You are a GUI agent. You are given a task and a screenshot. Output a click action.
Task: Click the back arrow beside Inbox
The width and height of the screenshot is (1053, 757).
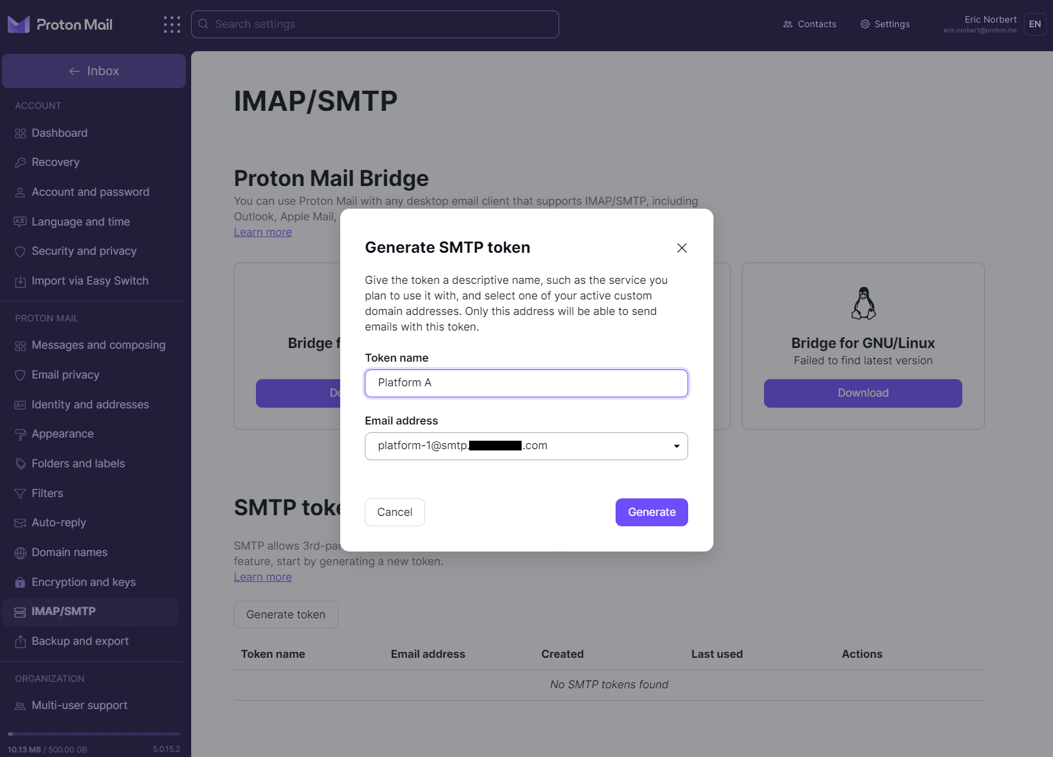coord(75,71)
